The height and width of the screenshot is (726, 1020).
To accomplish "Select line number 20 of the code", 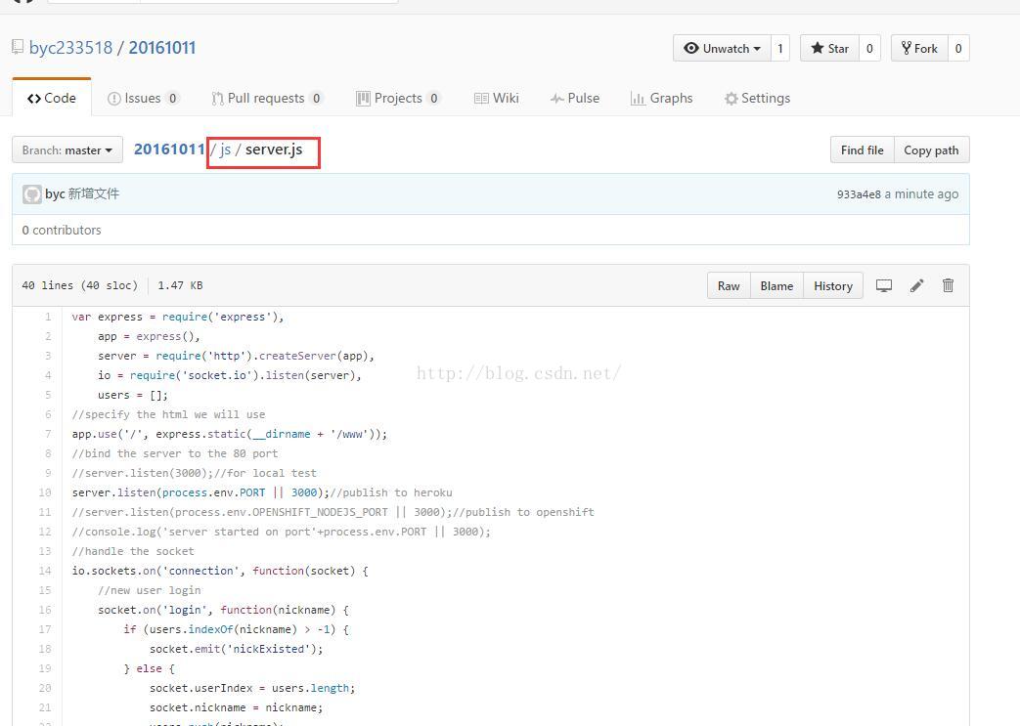I will tap(45, 688).
